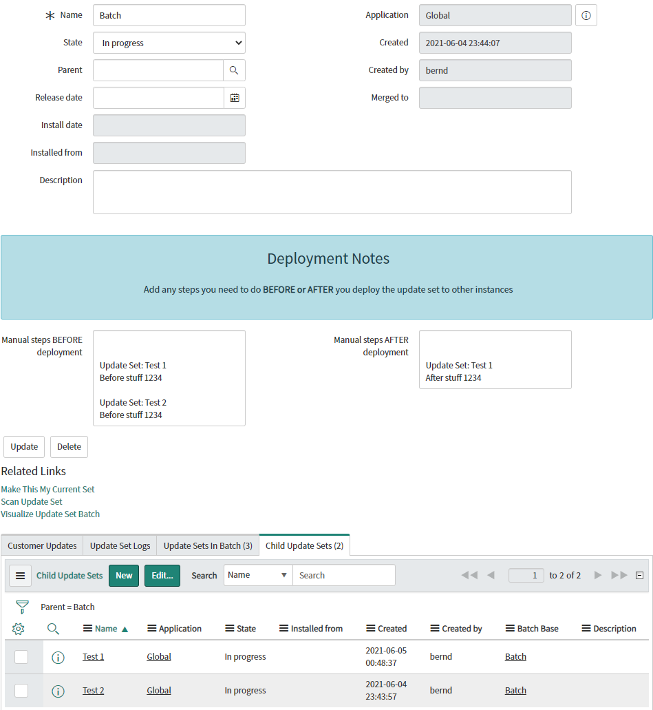
Task: Sort list by State column header
Action: [x=246, y=629]
